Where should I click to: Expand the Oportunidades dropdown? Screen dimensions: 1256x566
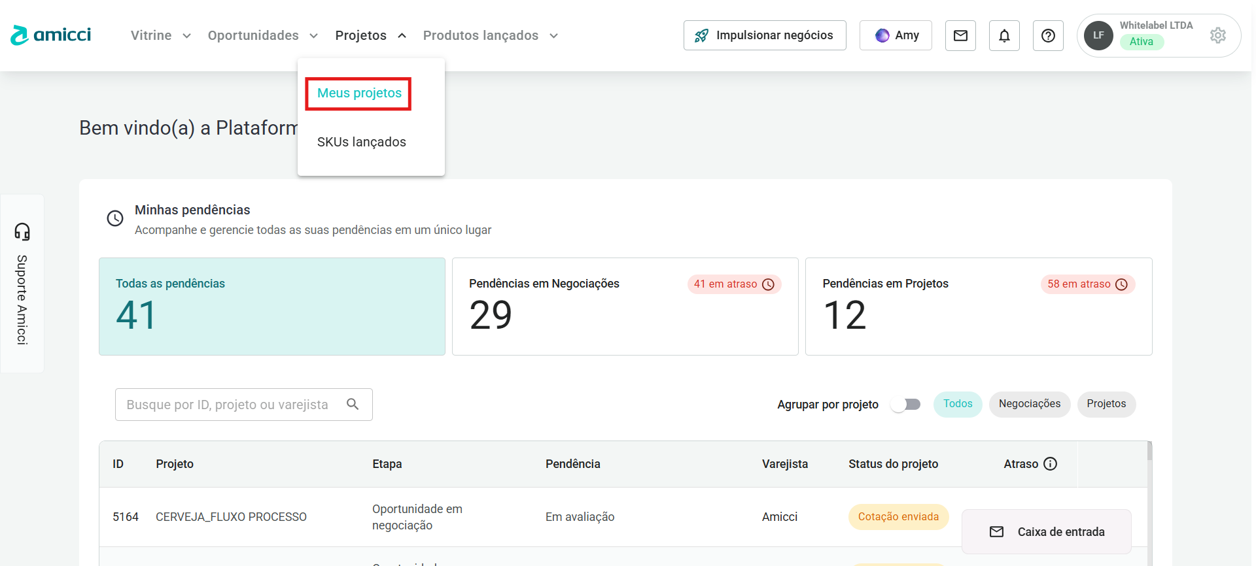pyautogui.click(x=262, y=35)
